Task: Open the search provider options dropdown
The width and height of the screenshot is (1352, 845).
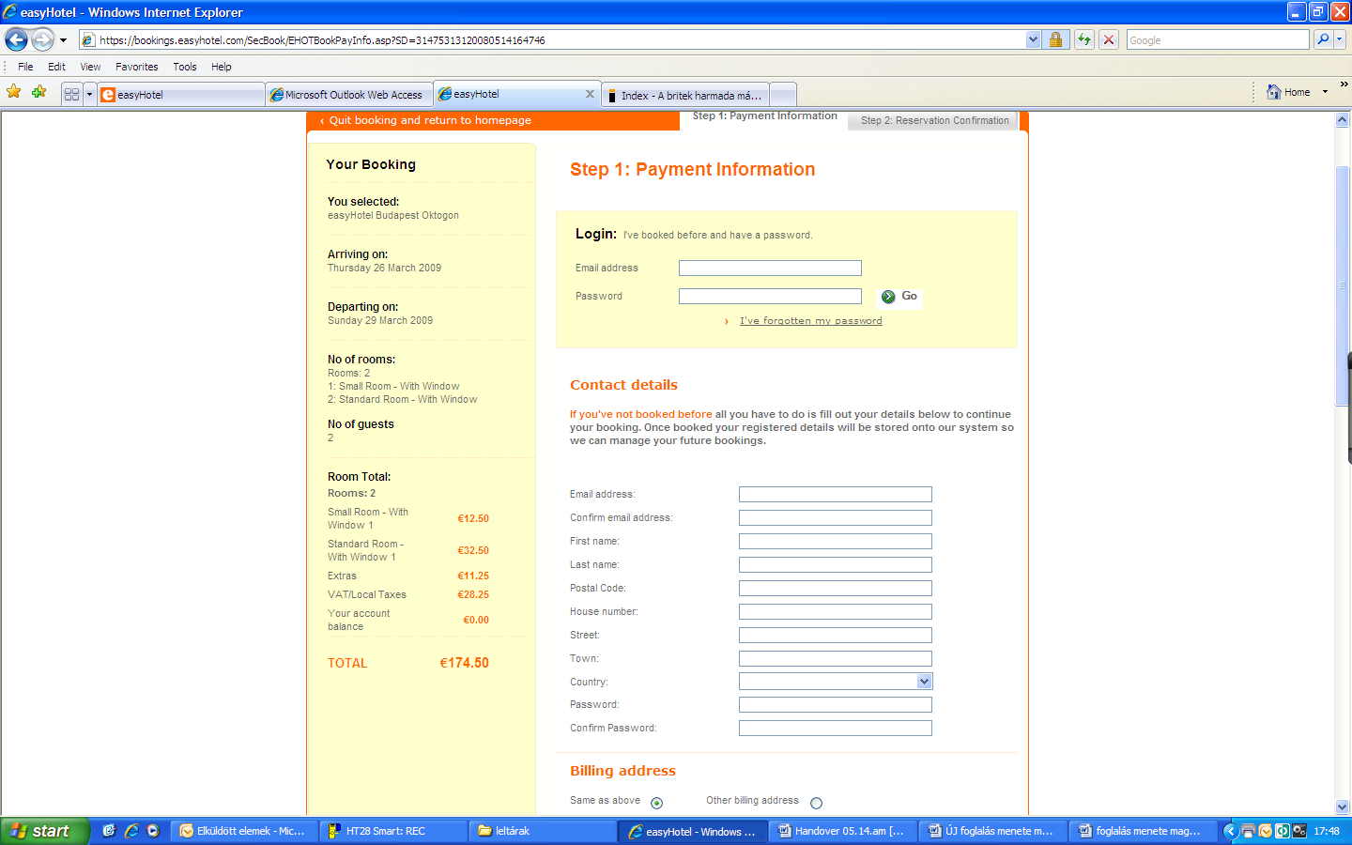Action: (x=1340, y=39)
